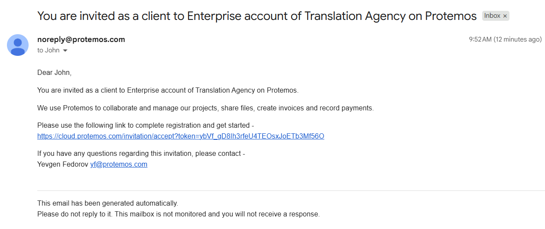Click the "(12 minutes ago)" relative time text
This screenshot has height=229, width=545.
point(518,39)
